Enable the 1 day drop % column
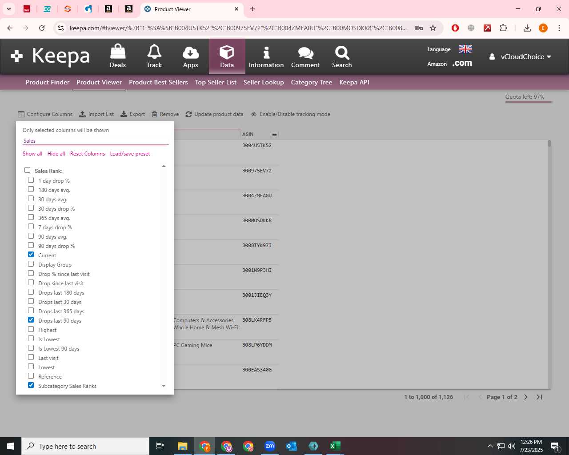 click(x=31, y=180)
